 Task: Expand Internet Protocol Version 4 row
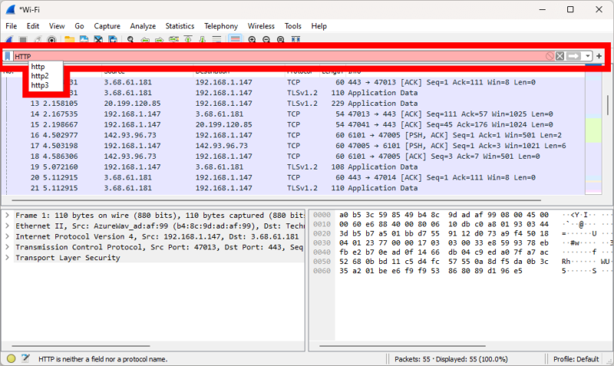pos(8,236)
